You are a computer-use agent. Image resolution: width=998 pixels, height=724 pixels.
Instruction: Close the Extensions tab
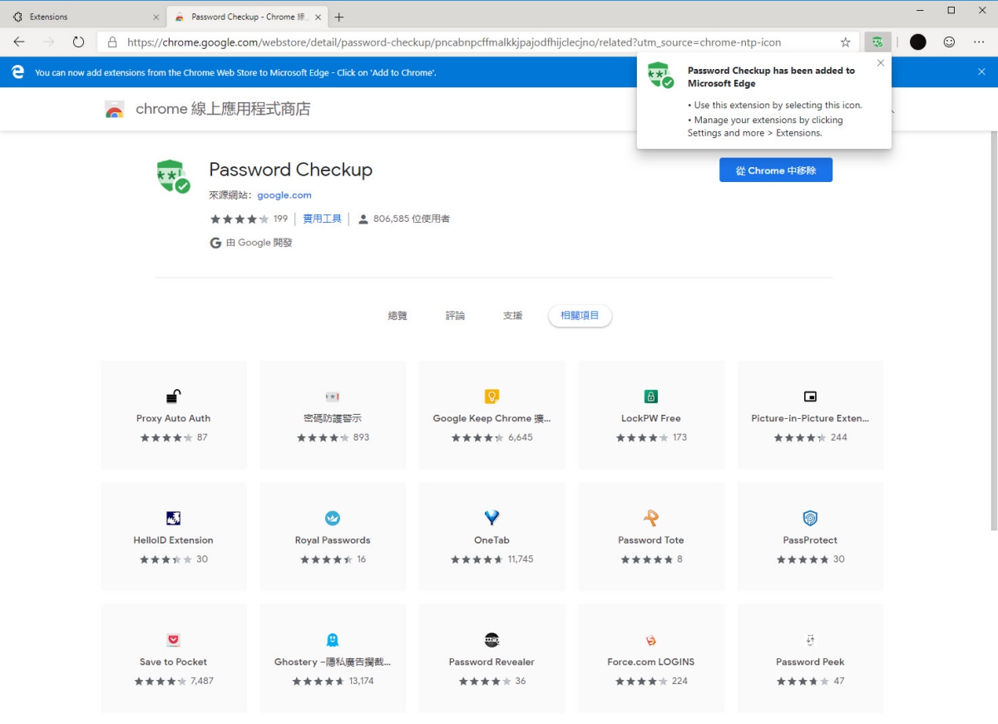156,17
